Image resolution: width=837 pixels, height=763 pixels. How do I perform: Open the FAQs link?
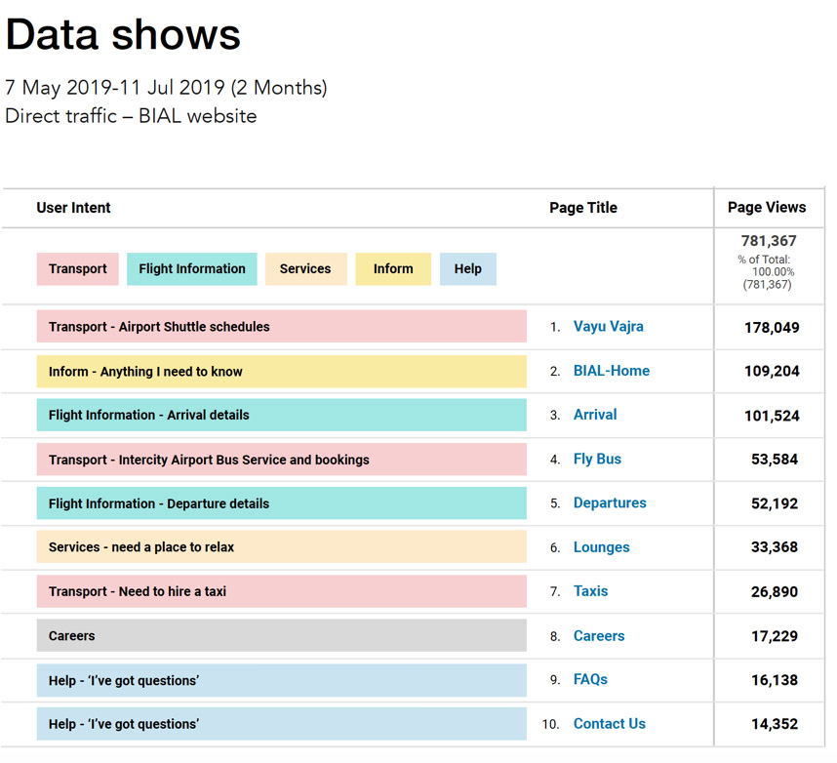tap(590, 680)
